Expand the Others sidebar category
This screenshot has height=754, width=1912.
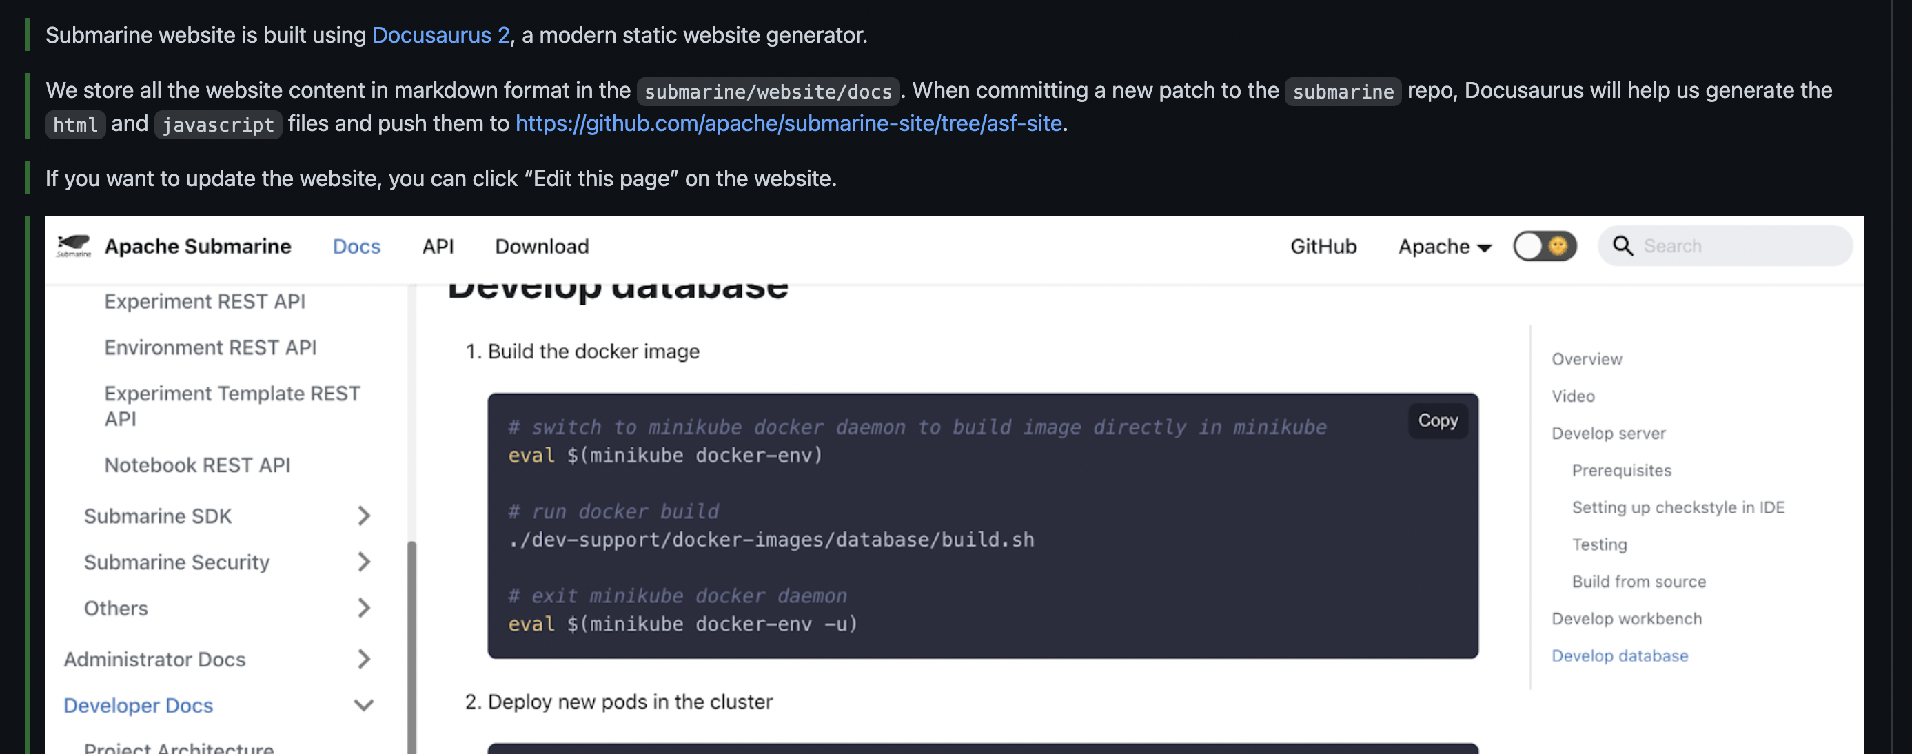(363, 608)
